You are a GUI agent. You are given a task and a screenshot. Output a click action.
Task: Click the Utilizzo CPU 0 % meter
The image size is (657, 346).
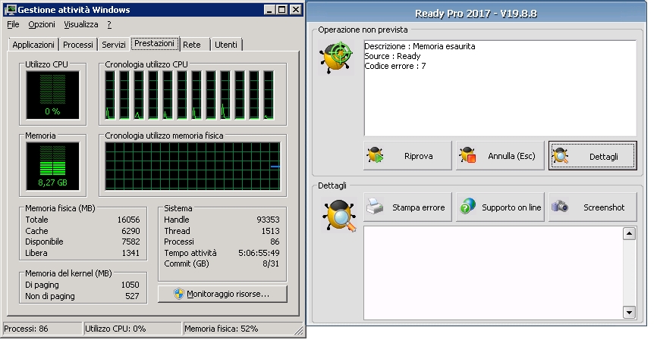tap(52, 95)
